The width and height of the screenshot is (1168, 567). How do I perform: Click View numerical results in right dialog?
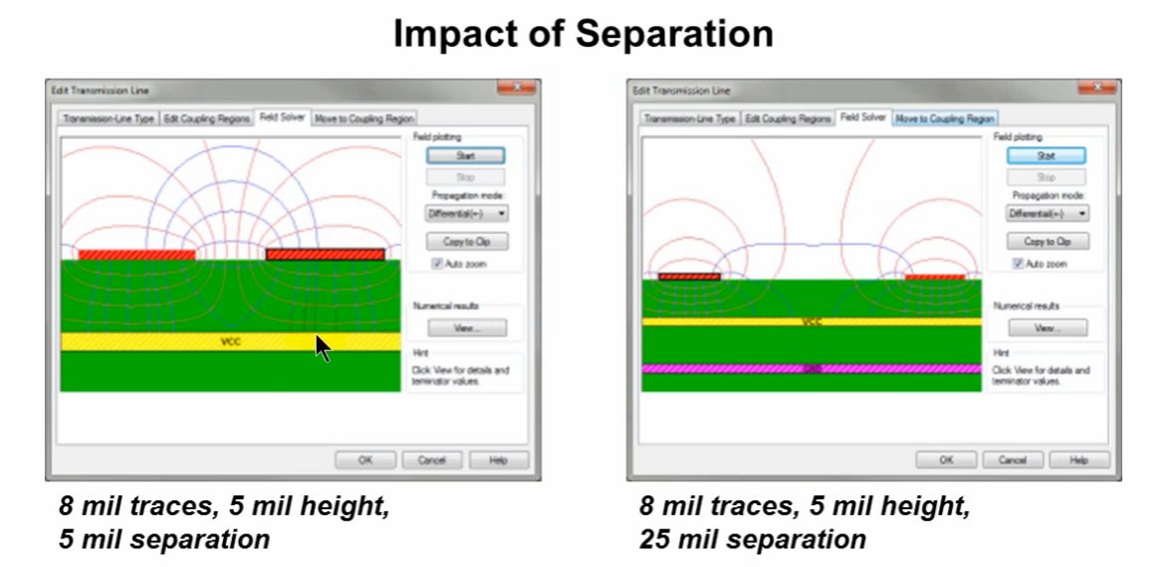point(1048,327)
